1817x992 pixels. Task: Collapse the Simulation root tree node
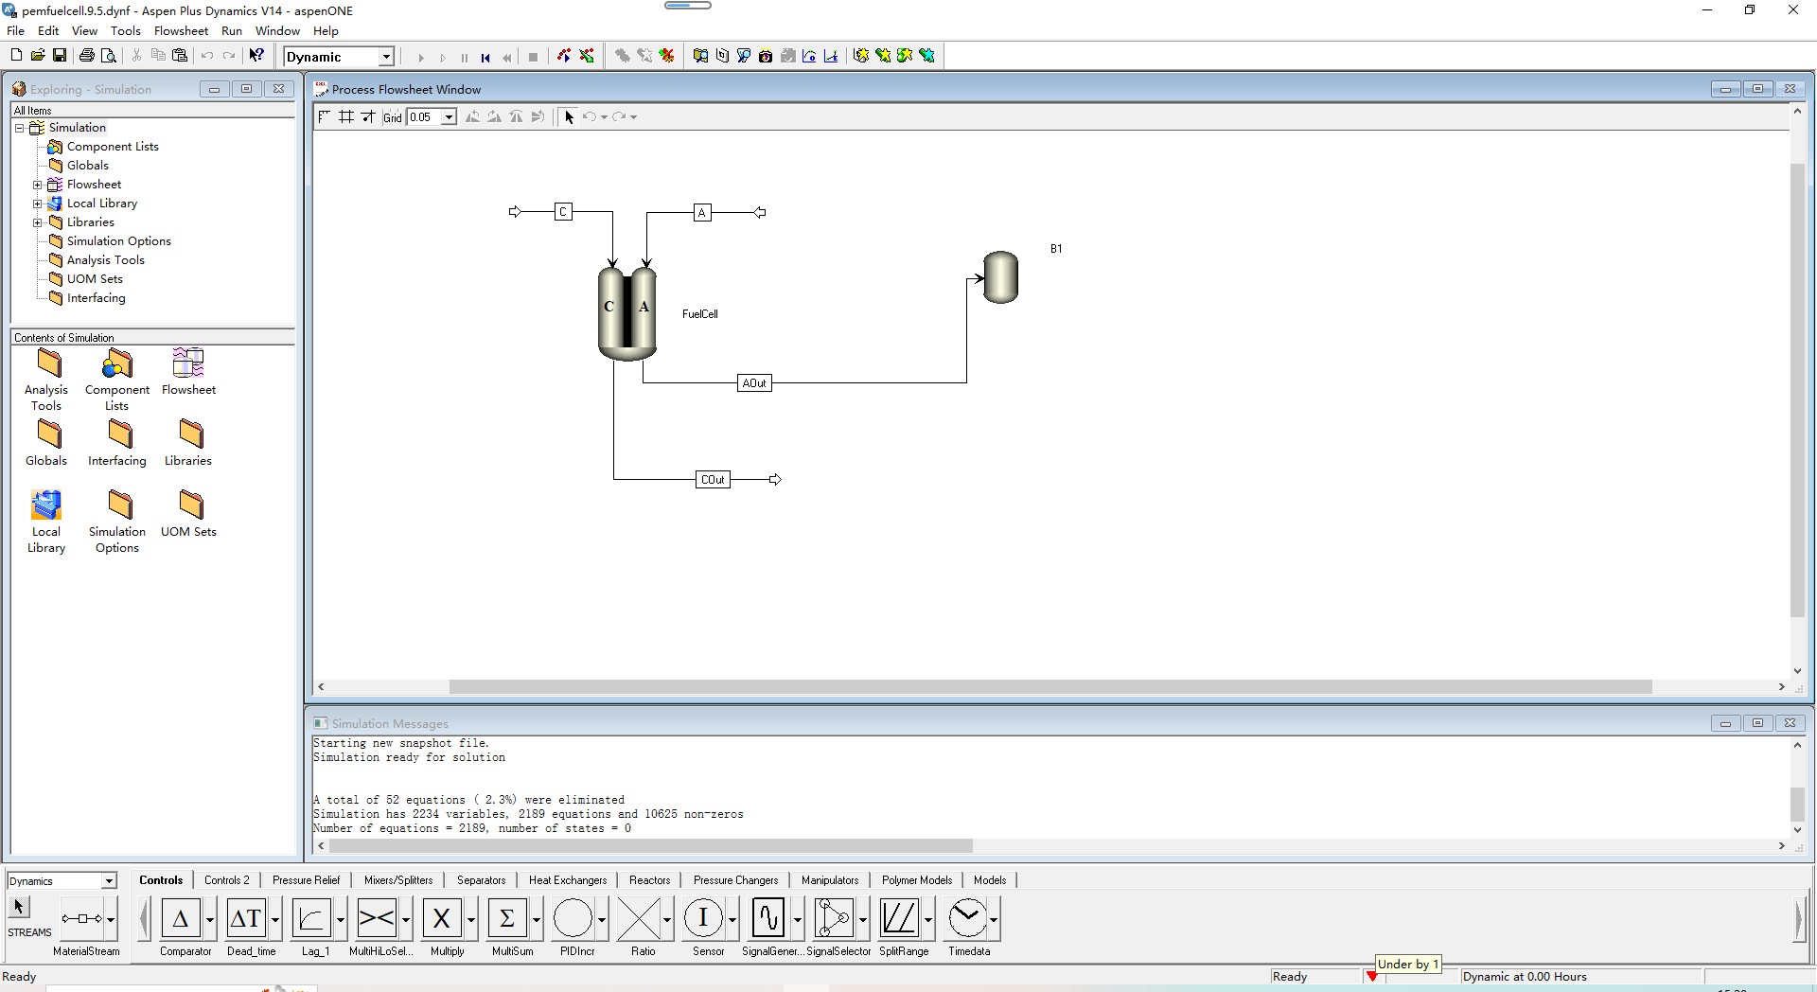click(19, 128)
